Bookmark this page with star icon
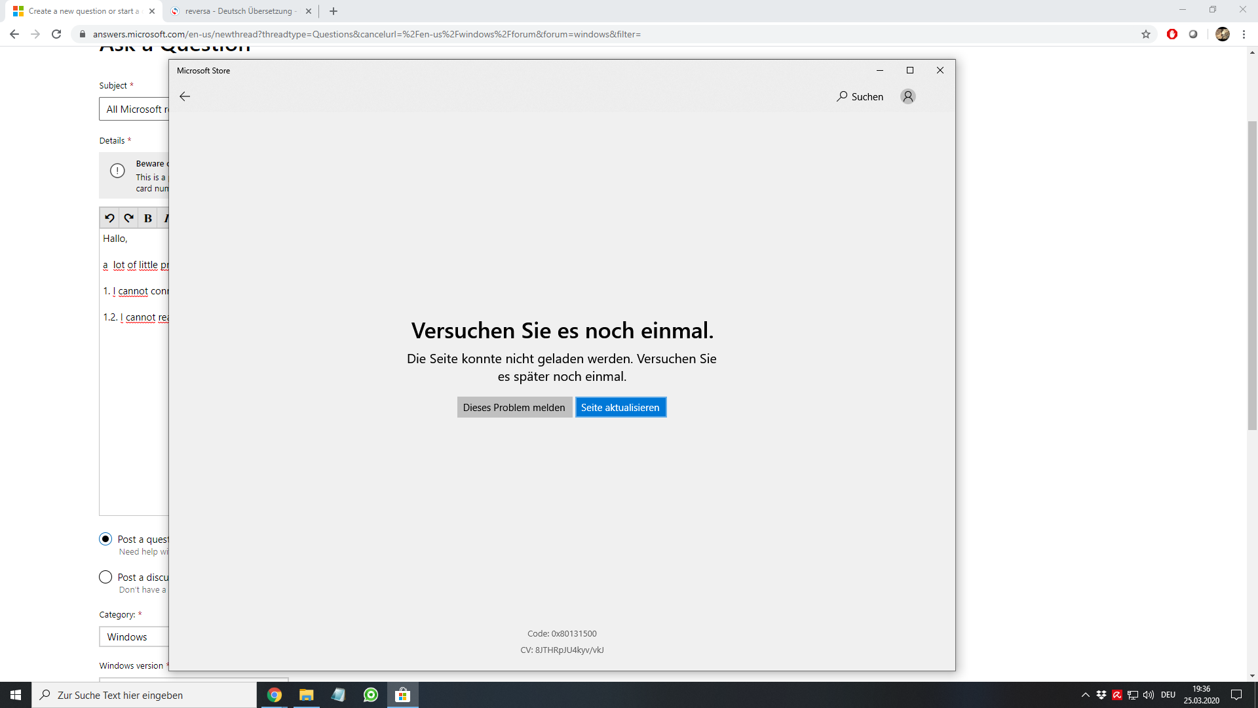The width and height of the screenshot is (1258, 708). click(1146, 34)
